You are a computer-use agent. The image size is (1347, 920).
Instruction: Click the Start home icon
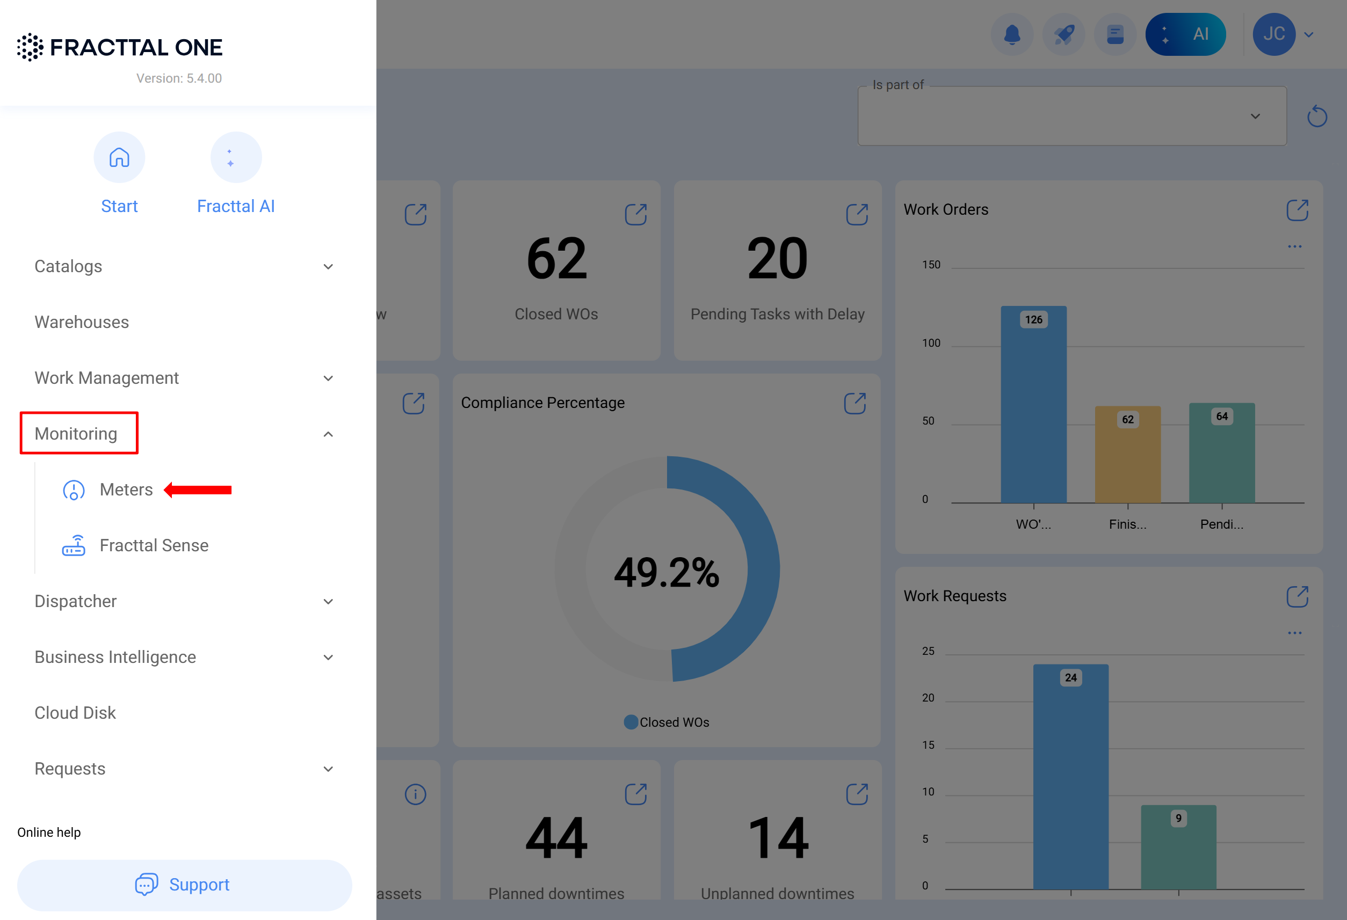[x=119, y=158]
